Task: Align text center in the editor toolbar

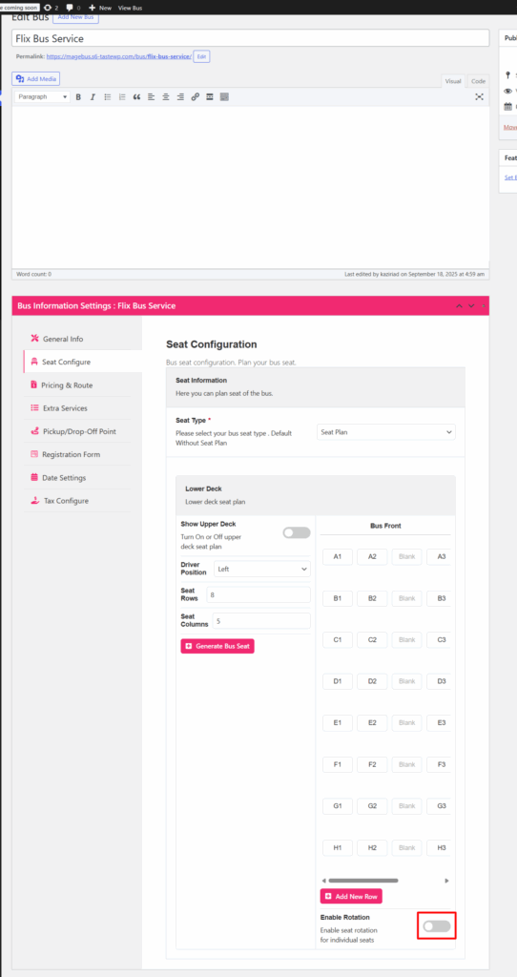Action: point(166,97)
